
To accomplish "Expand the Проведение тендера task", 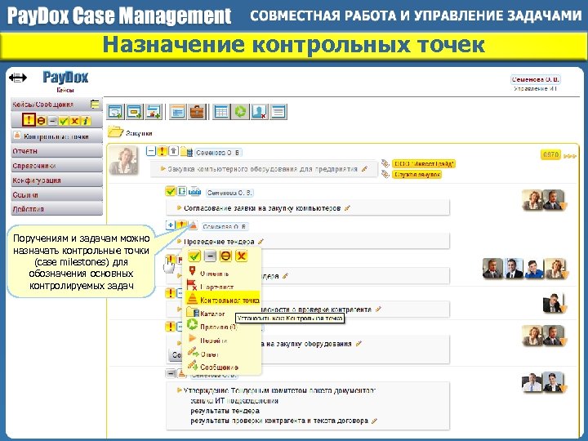I will click(x=170, y=225).
